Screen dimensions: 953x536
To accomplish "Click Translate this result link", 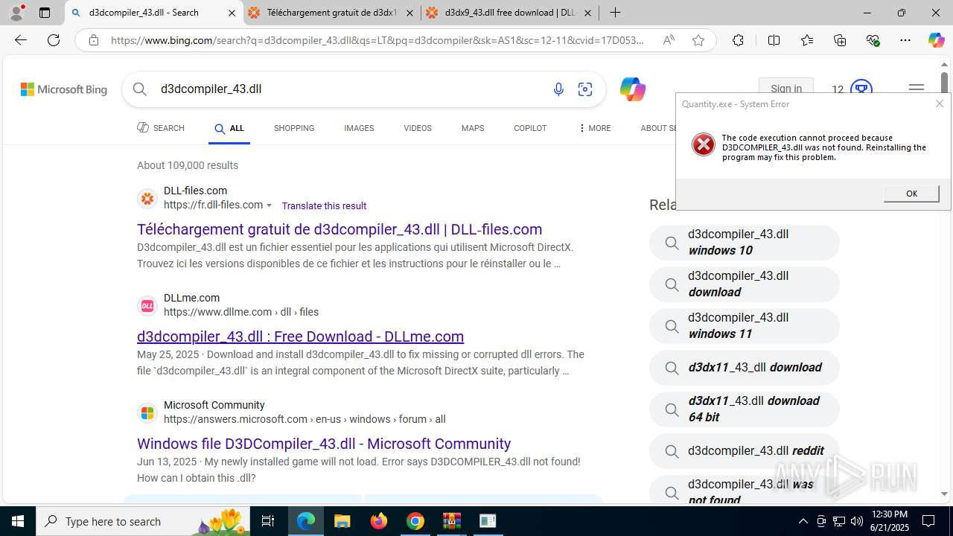I will click(324, 205).
